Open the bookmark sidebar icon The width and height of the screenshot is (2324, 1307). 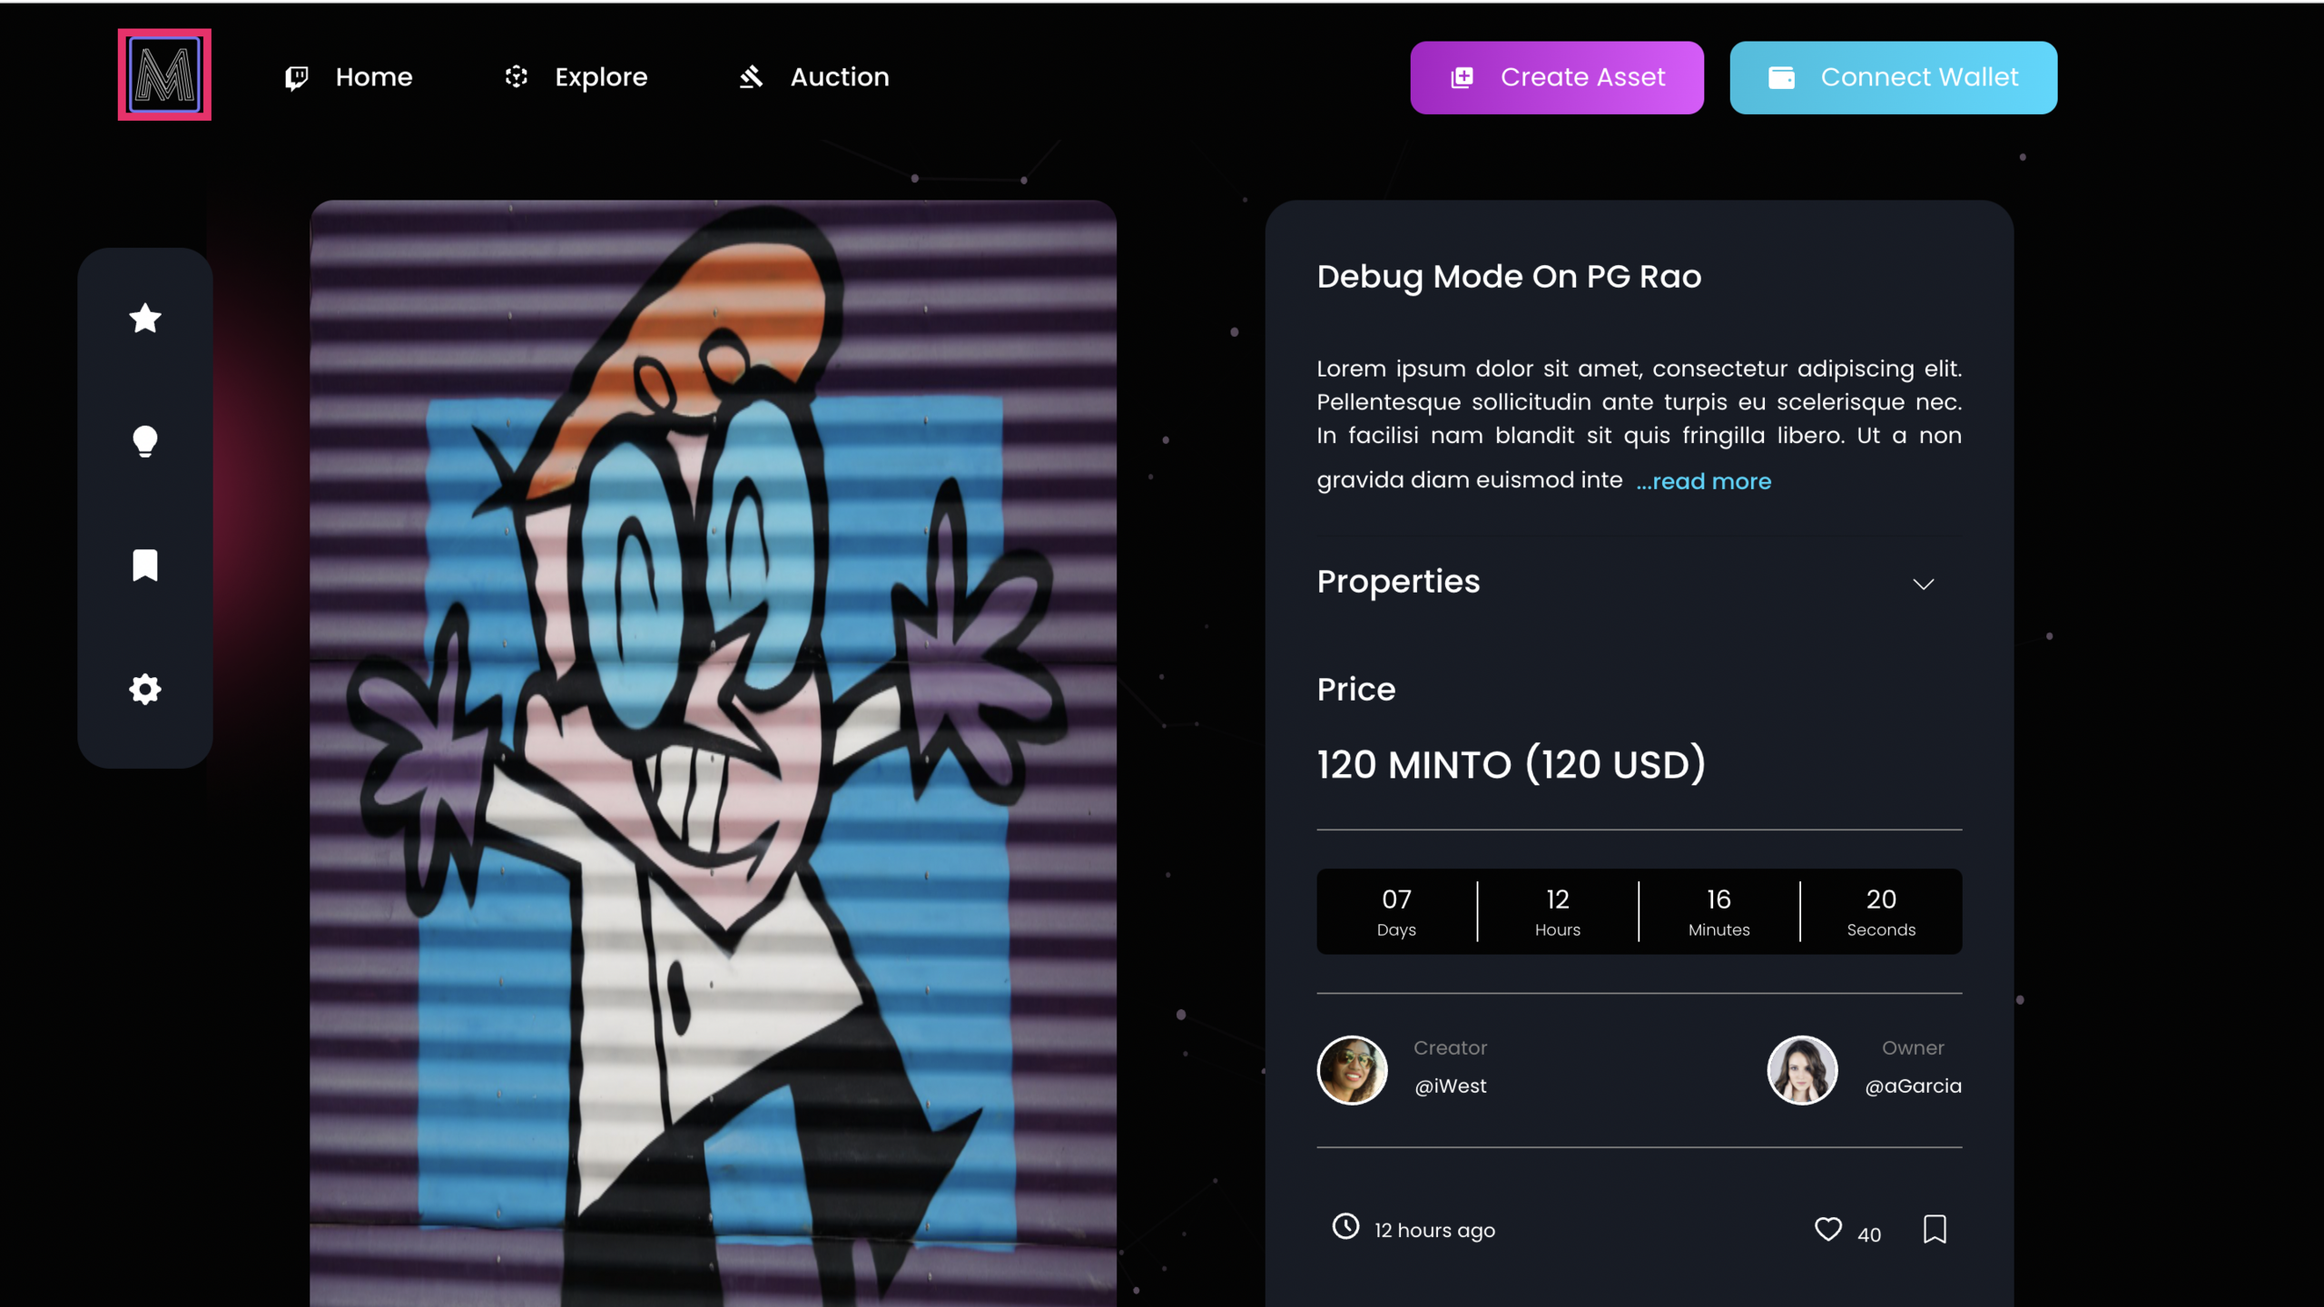click(145, 565)
